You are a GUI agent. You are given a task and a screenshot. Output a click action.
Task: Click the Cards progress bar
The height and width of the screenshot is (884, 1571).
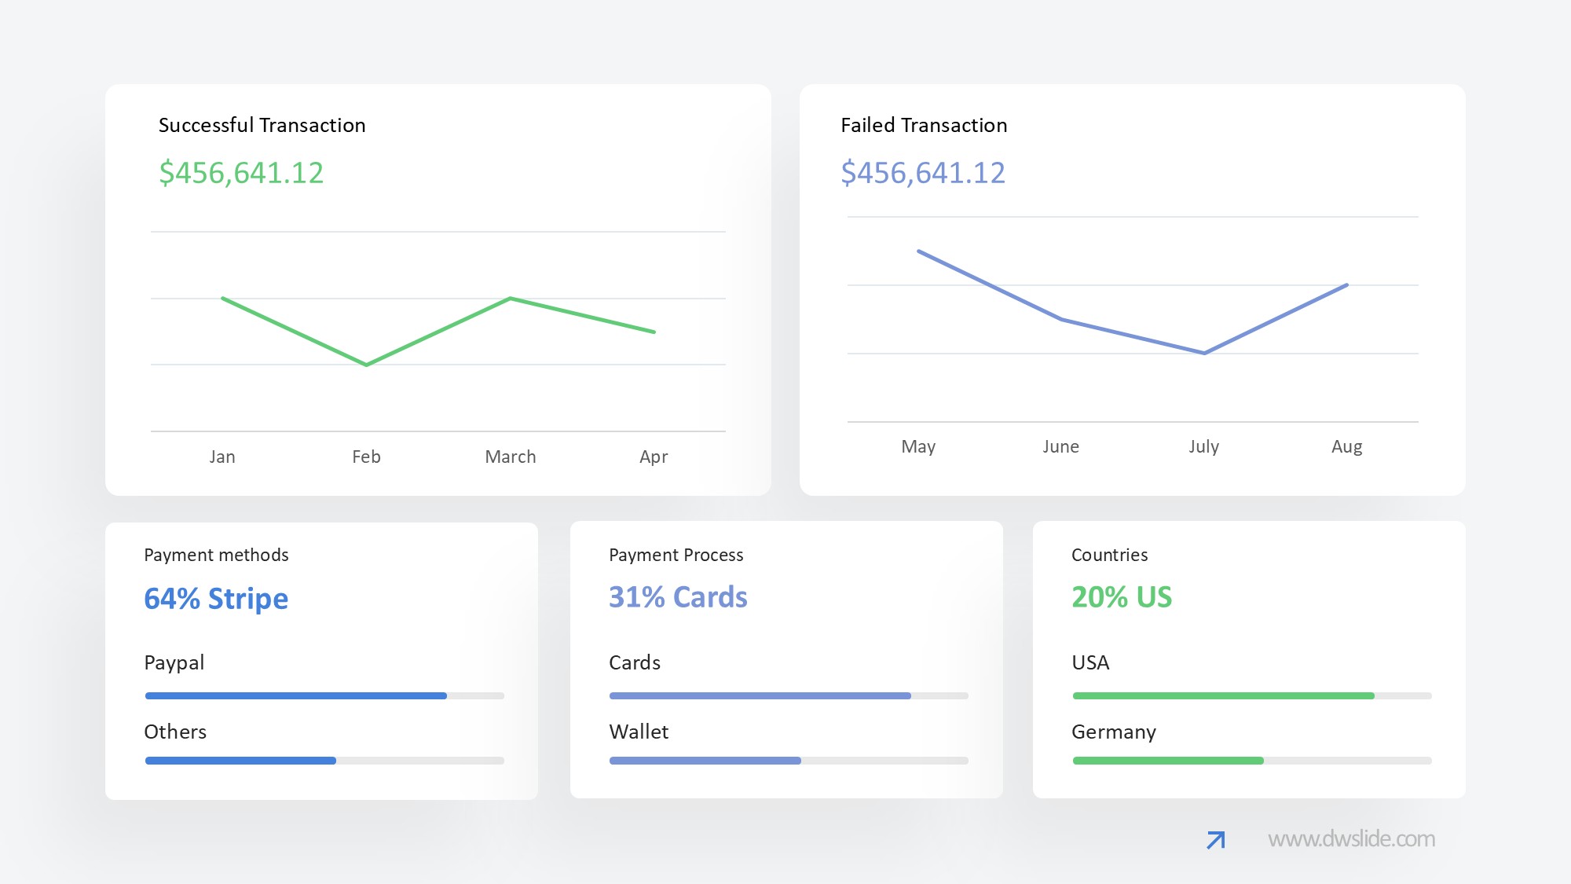pyautogui.click(x=789, y=695)
